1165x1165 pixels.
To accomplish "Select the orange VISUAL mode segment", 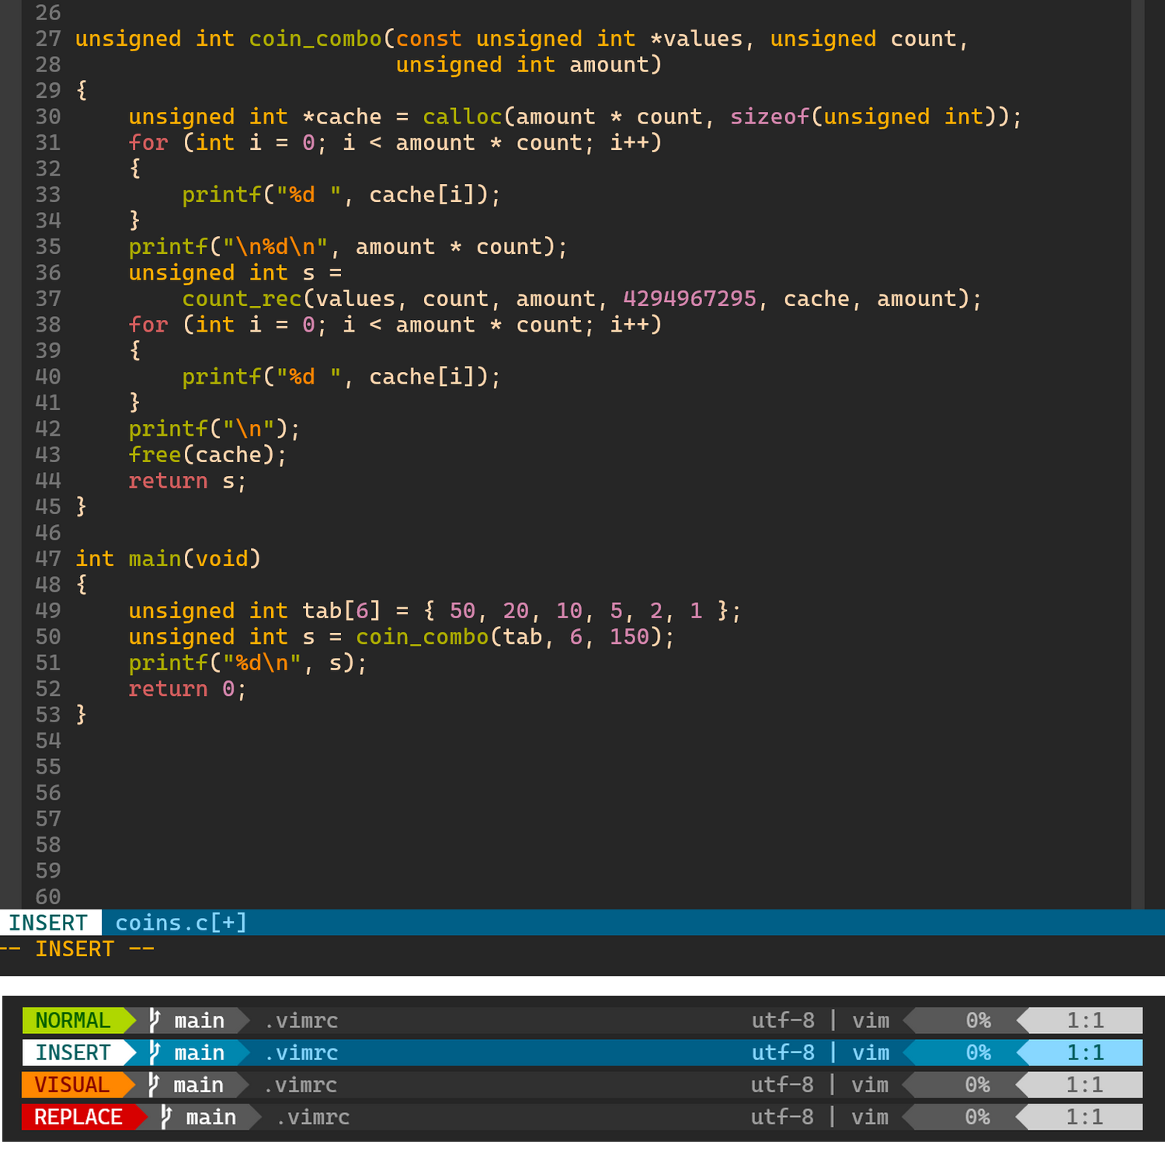I will click(71, 1085).
